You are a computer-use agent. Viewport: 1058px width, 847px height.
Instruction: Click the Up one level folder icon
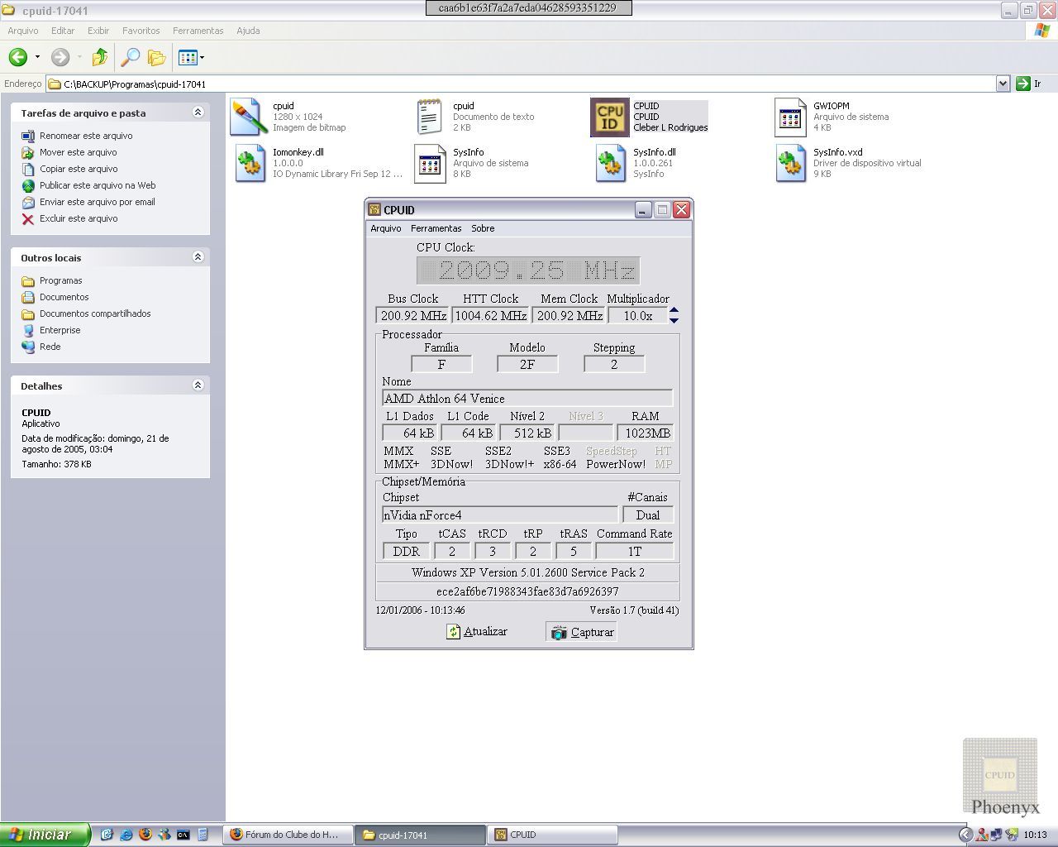click(x=100, y=57)
